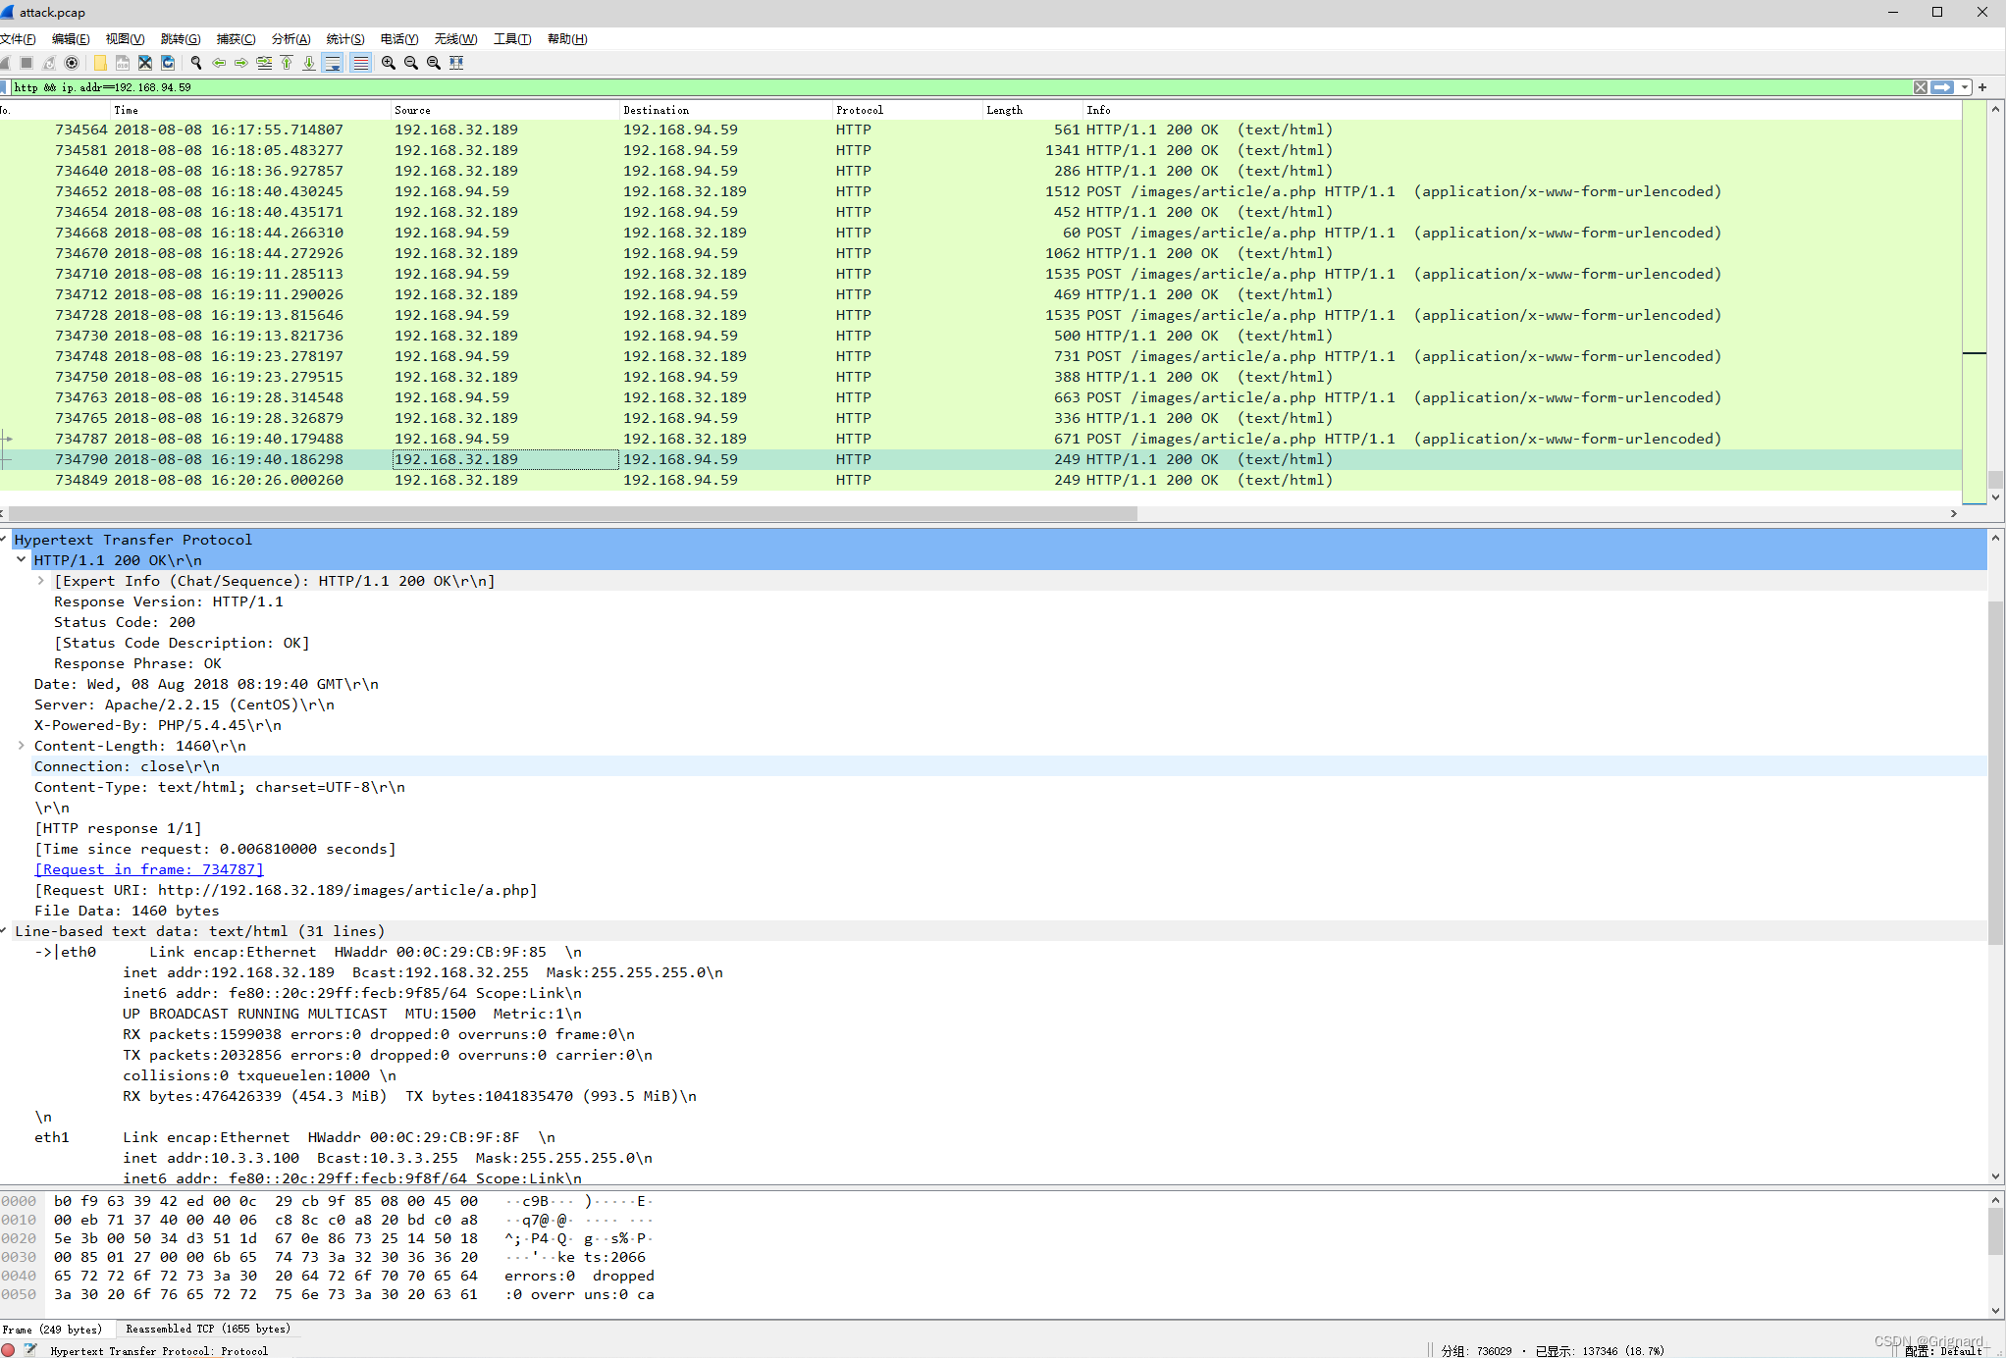2006x1358 pixels.
Task: Go back in packet history
Action: (x=219, y=63)
